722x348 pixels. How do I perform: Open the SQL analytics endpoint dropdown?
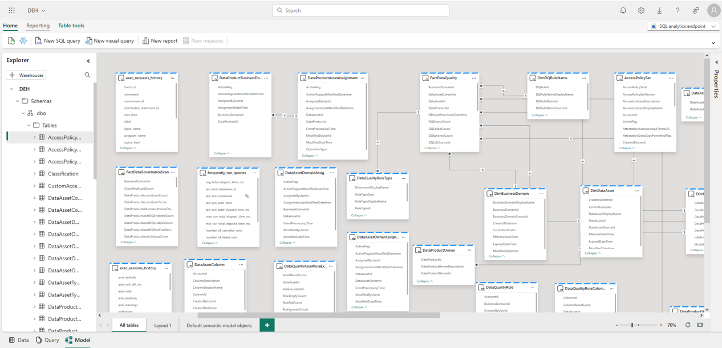(x=683, y=26)
